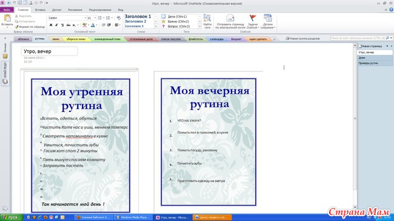This screenshot has width=394, height=221.
Task: Open the Calibri font name dropdown
Action: [x=85, y=18]
